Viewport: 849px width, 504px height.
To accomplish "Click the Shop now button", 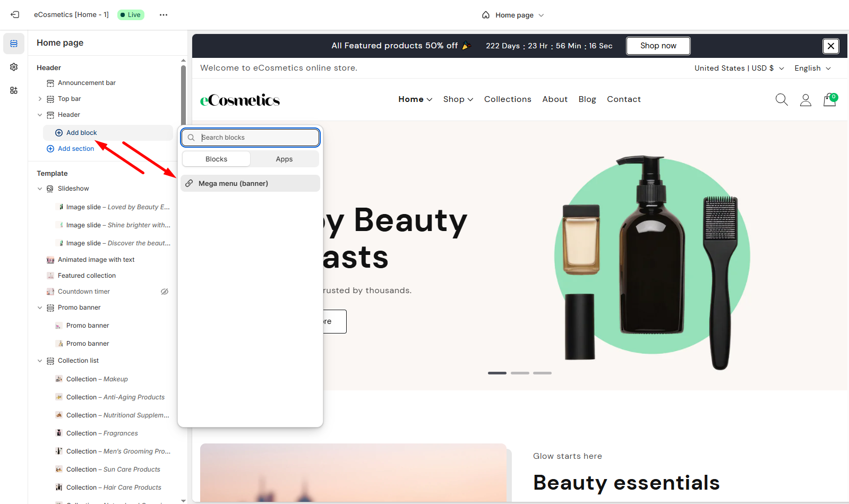I will tap(658, 46).
